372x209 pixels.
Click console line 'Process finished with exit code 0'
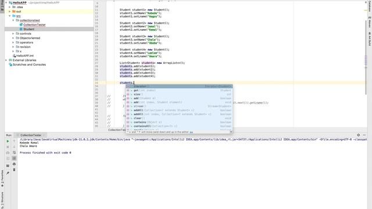pos(45,153)
